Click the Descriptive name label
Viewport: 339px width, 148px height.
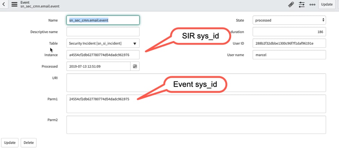point(44,32)
